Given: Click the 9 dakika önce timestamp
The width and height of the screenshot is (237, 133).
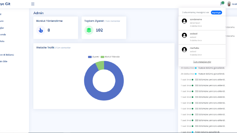Looking at the screenshot, I should (196, 55).
